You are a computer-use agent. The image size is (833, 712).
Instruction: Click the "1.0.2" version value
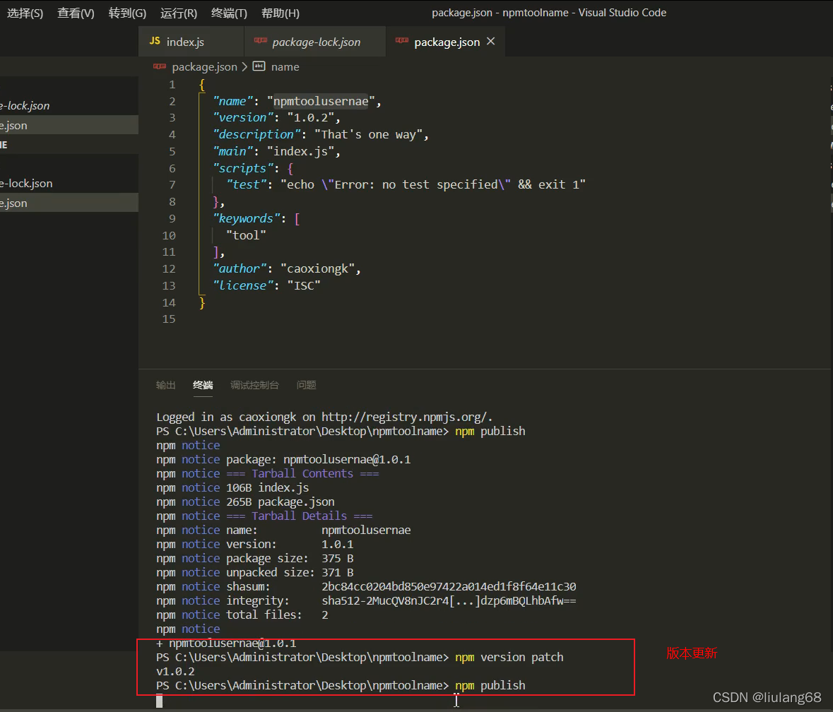[311, 117]
